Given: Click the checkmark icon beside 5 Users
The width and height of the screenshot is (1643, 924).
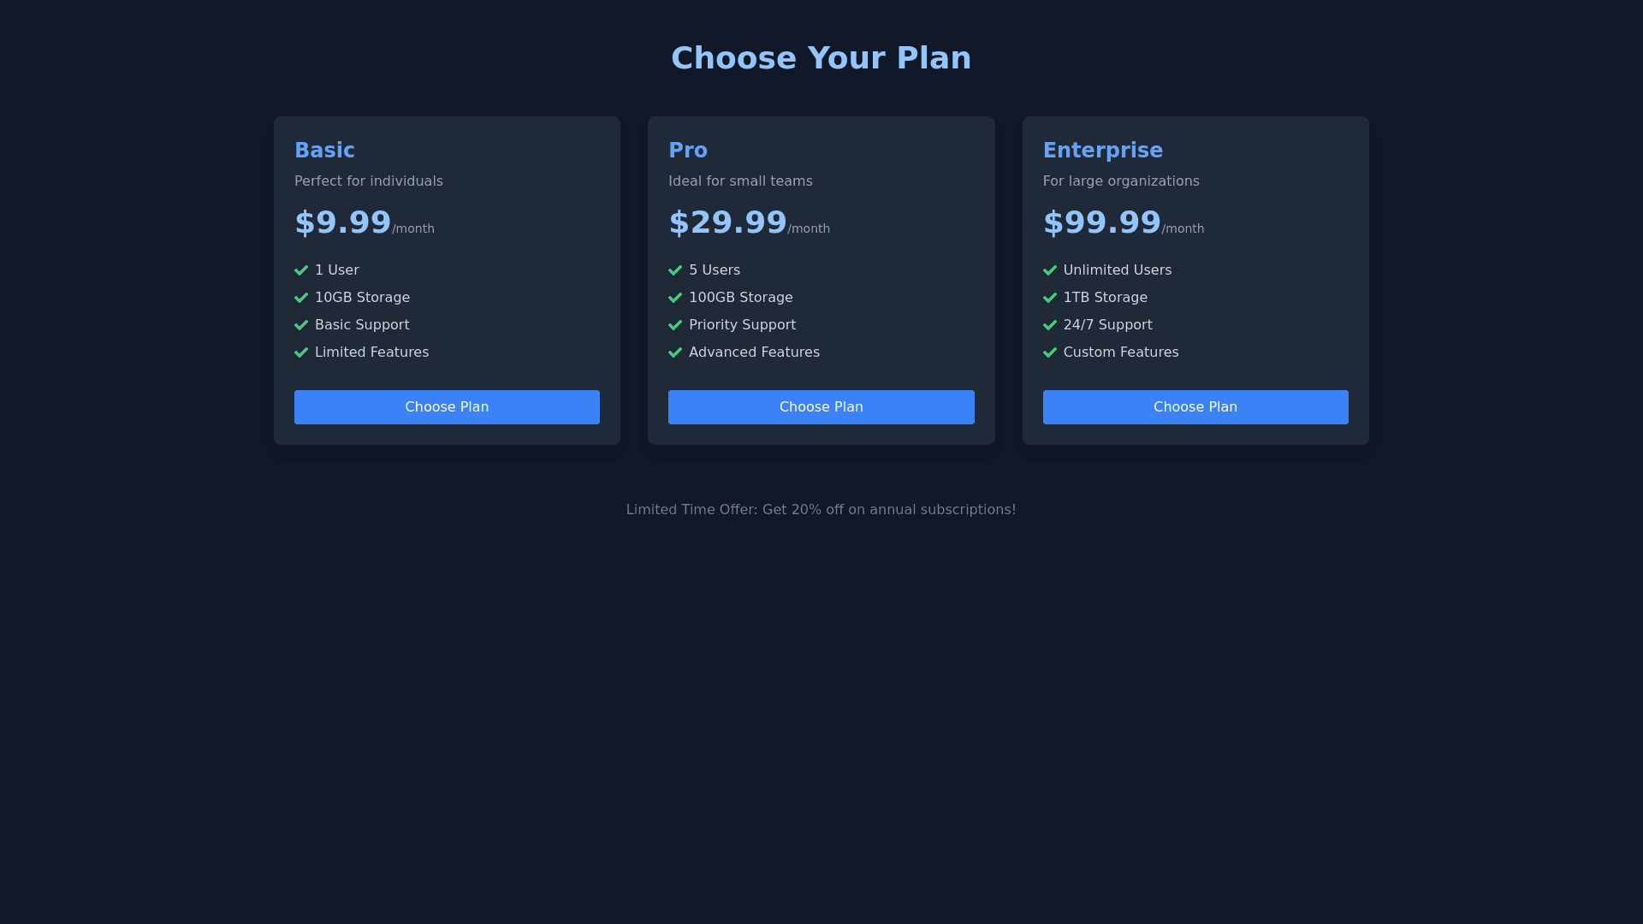Looking at the screenshot, I should (x=675, y=270).
